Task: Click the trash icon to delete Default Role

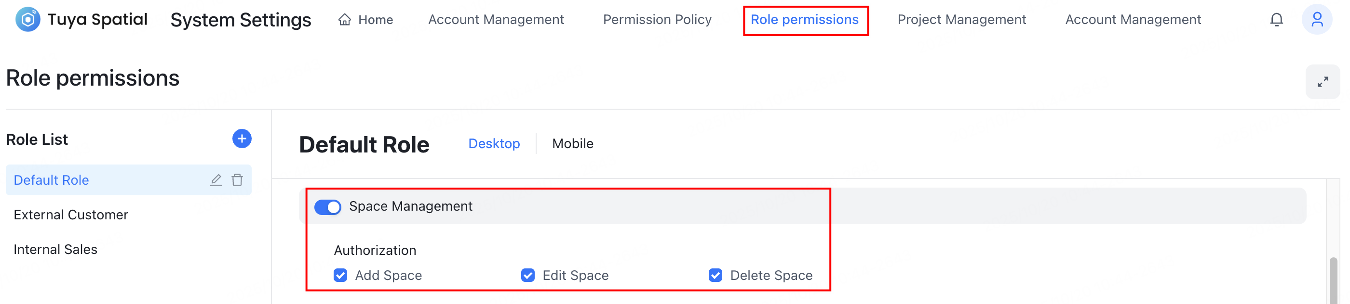Action: [x=237, y=180]
